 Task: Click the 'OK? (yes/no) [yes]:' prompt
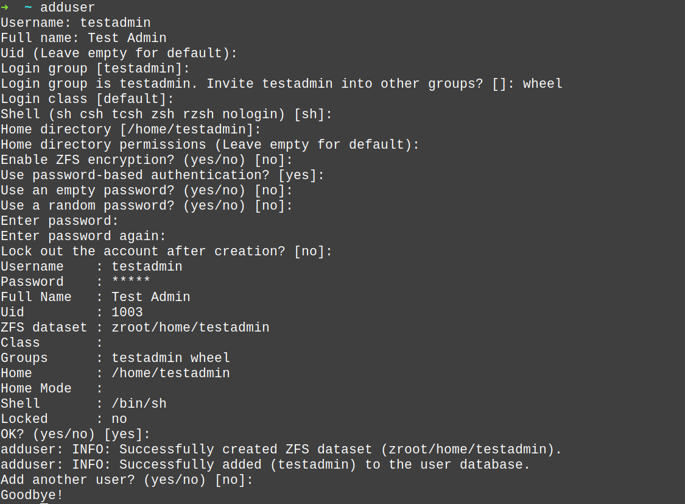click(76, 434)
